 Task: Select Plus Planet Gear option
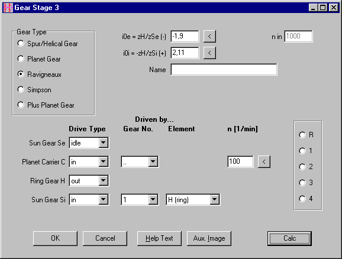click(46, 105)
